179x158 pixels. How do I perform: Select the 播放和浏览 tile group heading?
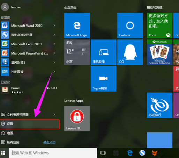click(155, 8)
